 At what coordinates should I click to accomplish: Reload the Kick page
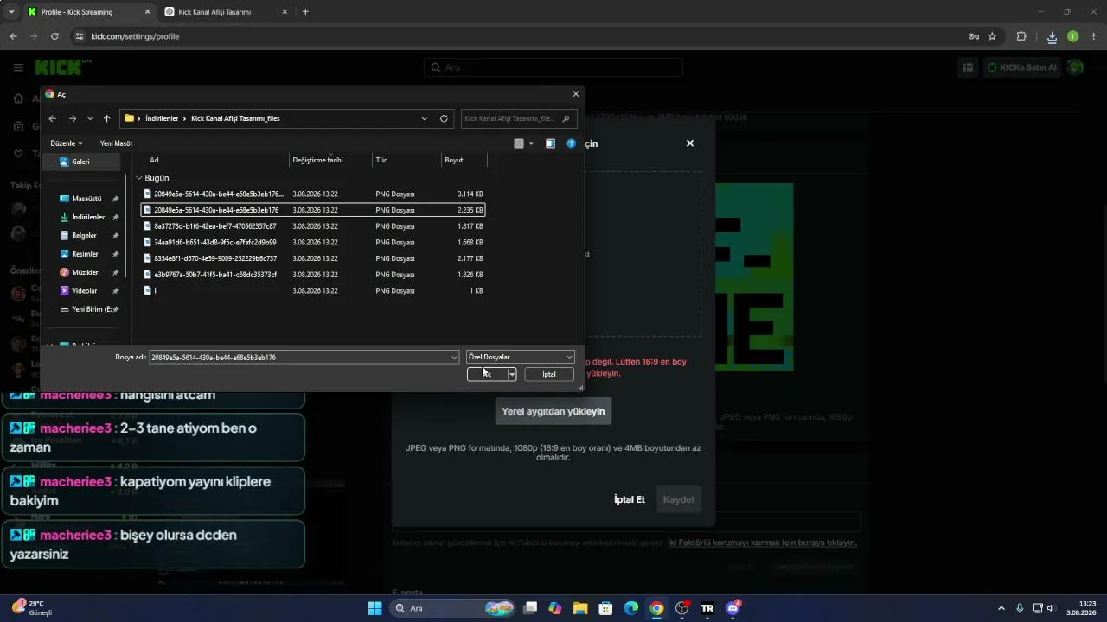(54, 36)
